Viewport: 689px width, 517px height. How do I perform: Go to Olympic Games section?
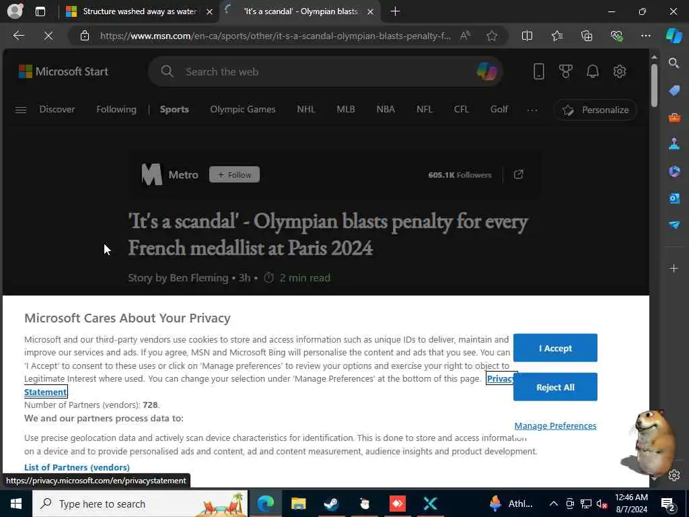(x=242, y=109)
